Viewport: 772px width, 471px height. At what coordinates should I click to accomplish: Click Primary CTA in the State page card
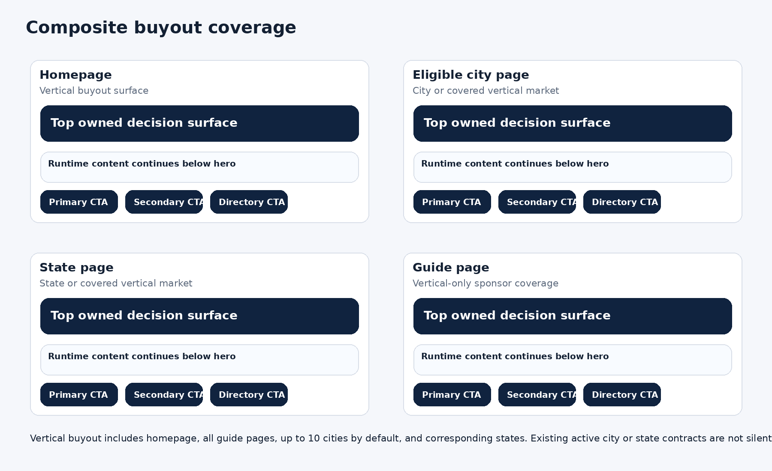(78, 394)
